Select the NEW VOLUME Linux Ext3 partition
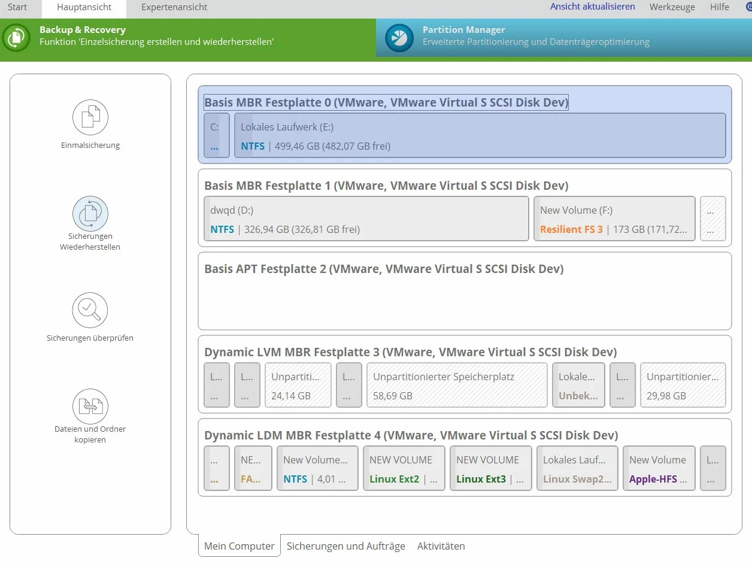This screenshot has width=752, height=564. pyautogui.click(x=491, y=468)
